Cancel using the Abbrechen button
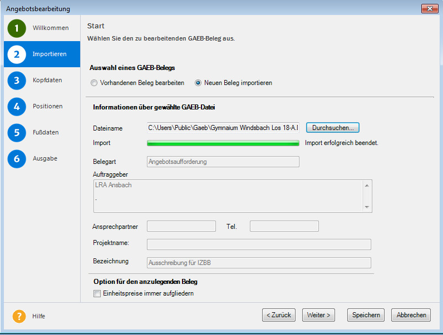Image resolution: width=443 pixels, height=335 pixels. [411, 315]
